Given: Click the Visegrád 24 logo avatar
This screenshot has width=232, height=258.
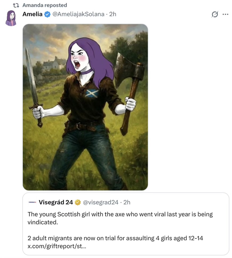Looking at the screenshot, I should (32, 202).
